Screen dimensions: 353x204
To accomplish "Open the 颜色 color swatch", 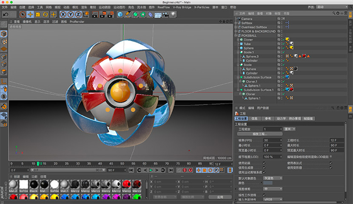I will 268,183.
